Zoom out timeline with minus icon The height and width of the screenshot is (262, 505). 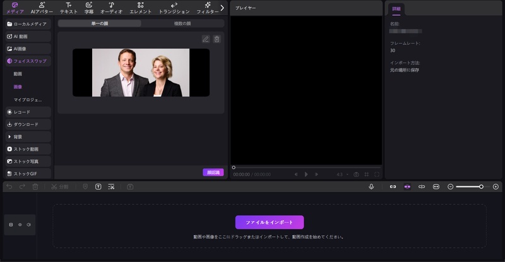(x=451, y=187)
